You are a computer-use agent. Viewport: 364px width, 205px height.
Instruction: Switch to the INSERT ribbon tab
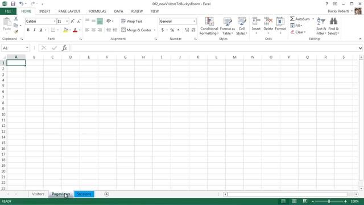44,11
